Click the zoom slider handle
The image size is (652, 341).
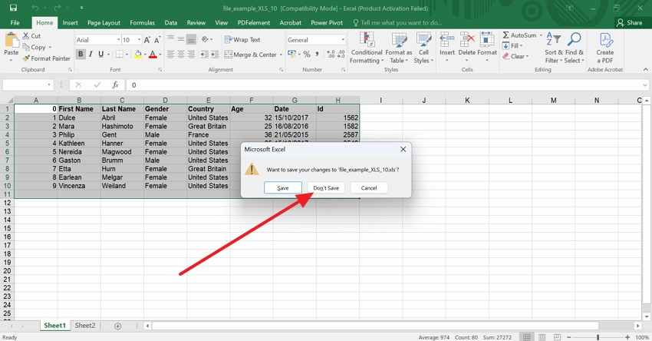pyautogui.click(x=598, y=337)
